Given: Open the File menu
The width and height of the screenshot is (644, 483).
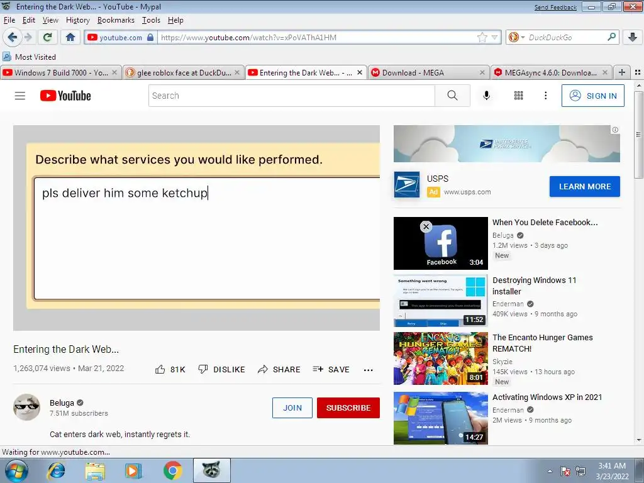Looking at the screenshot, I should 9,20.
